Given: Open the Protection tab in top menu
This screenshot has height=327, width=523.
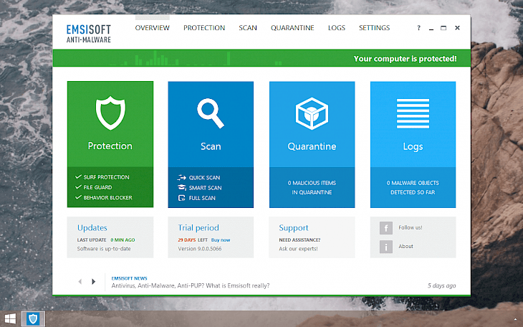Looking at the screenshot, I should (x=204, y=28).
